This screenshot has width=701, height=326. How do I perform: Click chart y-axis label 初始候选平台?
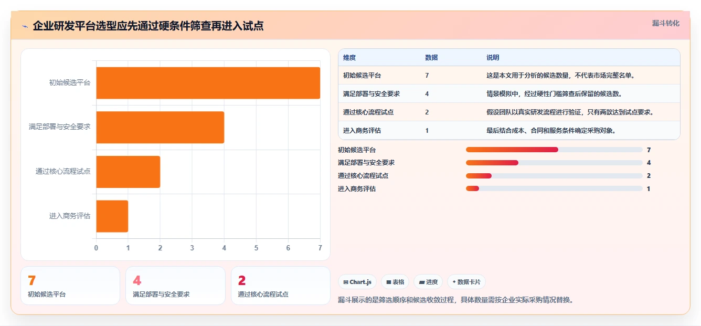(x=70, y=82)
